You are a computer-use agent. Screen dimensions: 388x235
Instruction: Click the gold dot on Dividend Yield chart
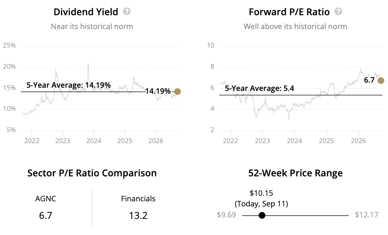coord(177,91)
